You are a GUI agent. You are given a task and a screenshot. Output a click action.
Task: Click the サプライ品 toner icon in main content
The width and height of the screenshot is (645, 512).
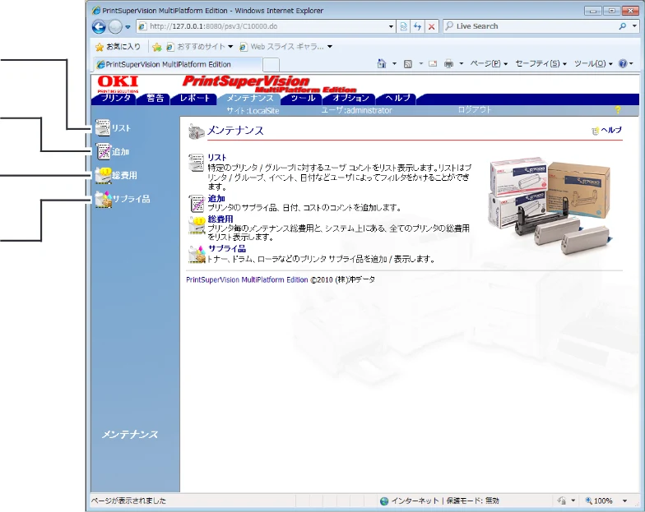click(x=197, y=255)
